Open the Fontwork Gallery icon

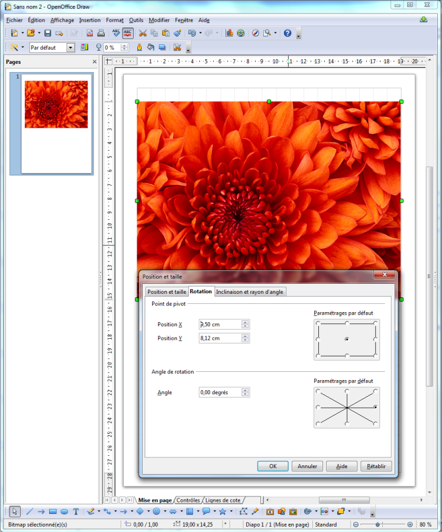click(270, 511)
